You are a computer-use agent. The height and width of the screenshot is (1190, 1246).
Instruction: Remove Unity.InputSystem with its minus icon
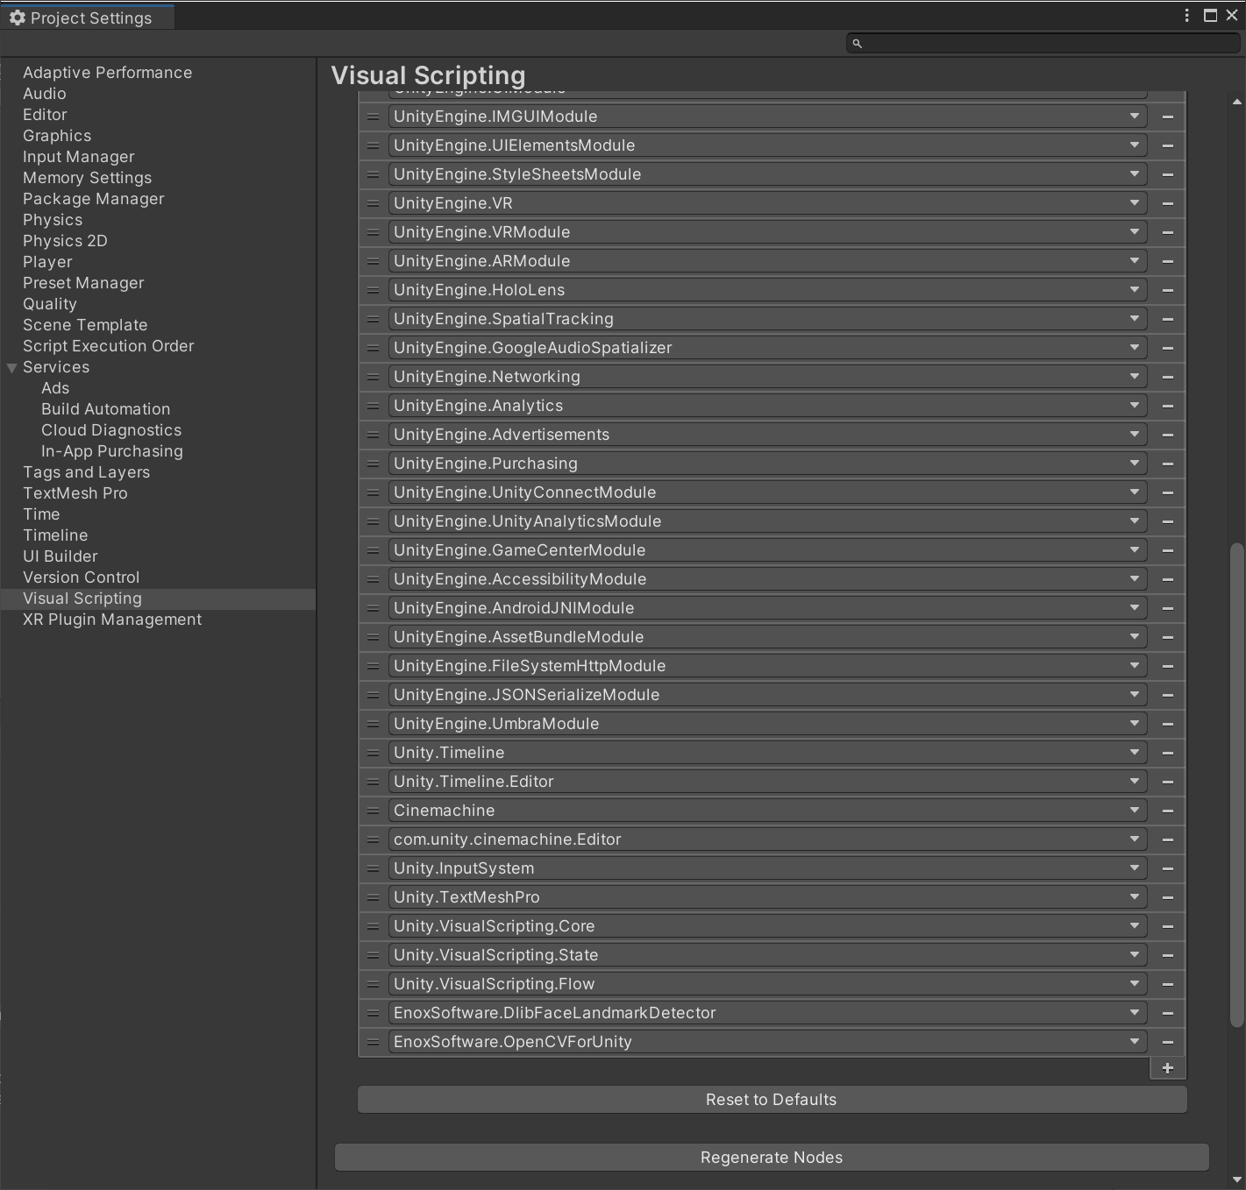(x=1167, y=868)
